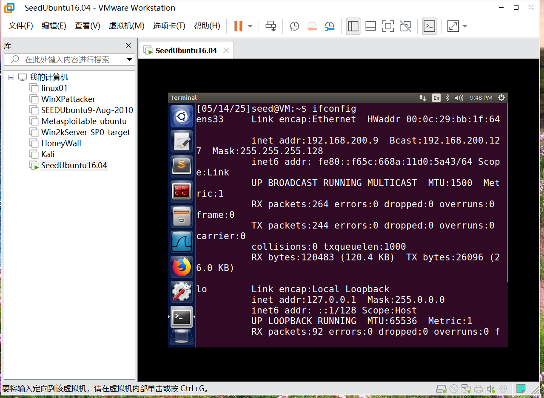The height and width of the screenshot is (398, 544).
Task: Close the library panel
Action: [128, 45]
